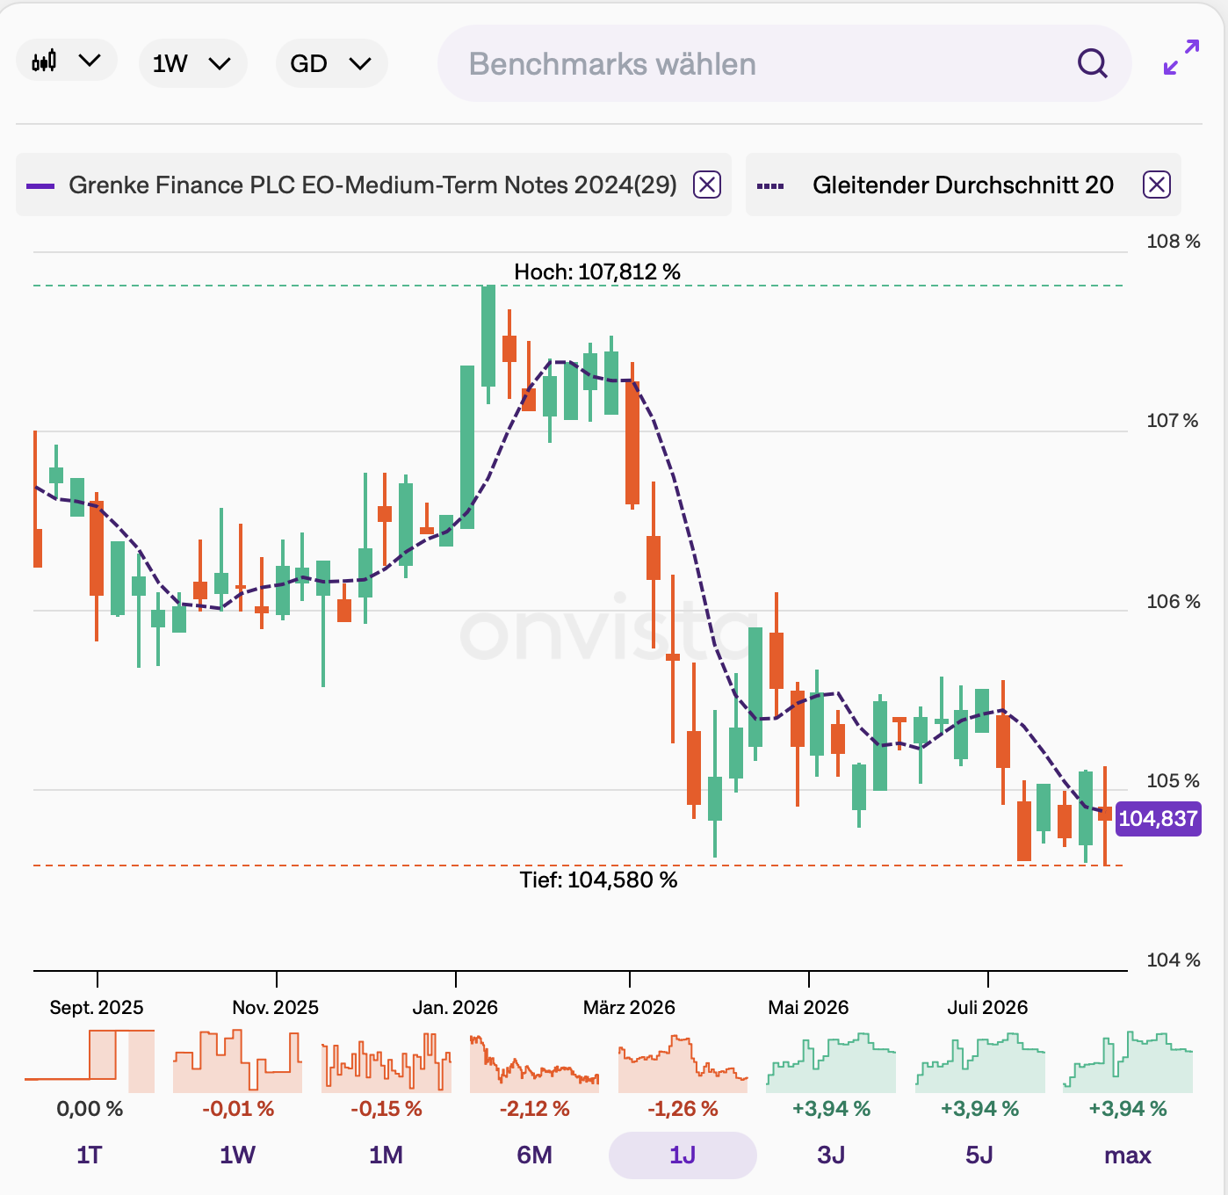Click the Hoch: 107,812 % label
1228x1195 pixels.
pyautogui.click(x=597, y=272)
